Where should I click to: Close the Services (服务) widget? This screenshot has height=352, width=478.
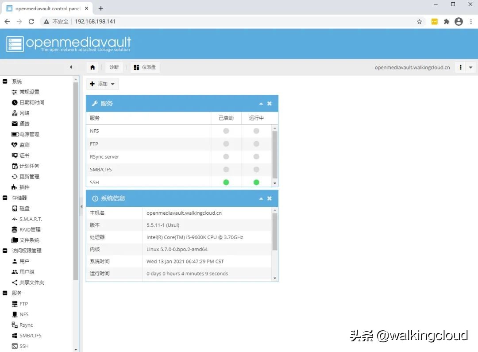click(270, 104)
